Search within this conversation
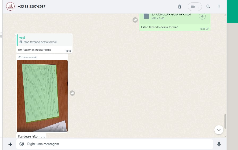This screenshot has height=150, width=238. click(208, 7)
